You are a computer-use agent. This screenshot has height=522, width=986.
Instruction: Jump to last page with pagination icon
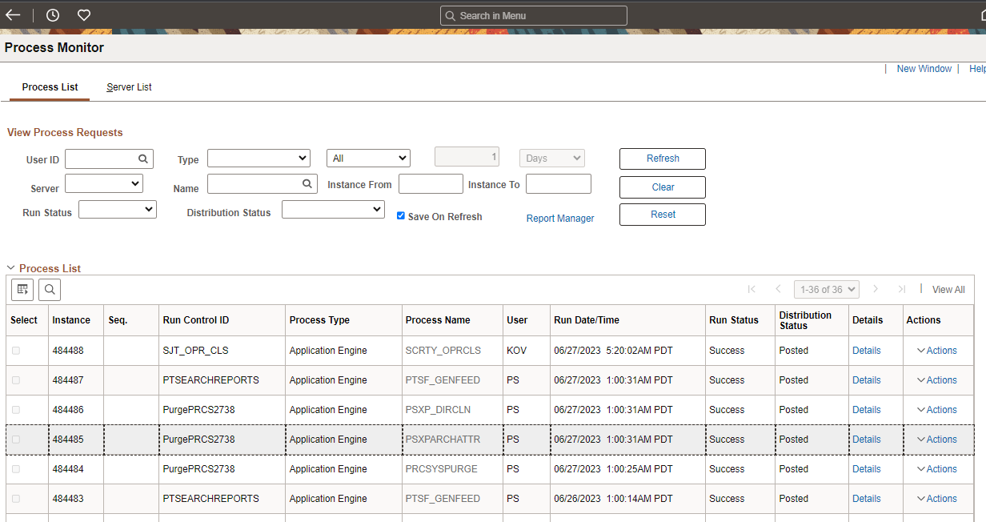[x=902, y=289]
